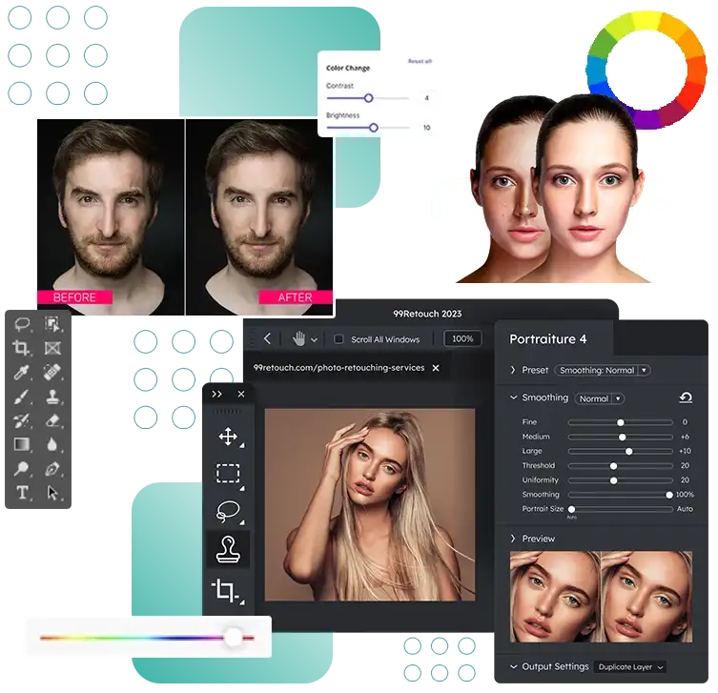Screen dimensions: 718x693
Task: Close the floating dark toolbar
Action: tap(241, 394)
